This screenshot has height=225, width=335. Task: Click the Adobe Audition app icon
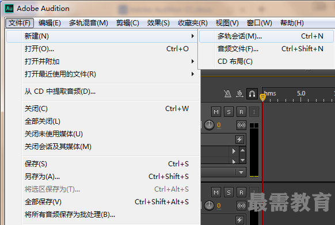pos(9,9)
